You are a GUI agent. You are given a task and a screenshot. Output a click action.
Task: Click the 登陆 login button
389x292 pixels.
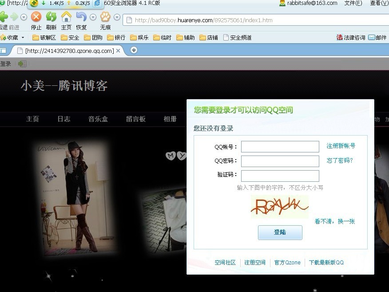(280, 232)
